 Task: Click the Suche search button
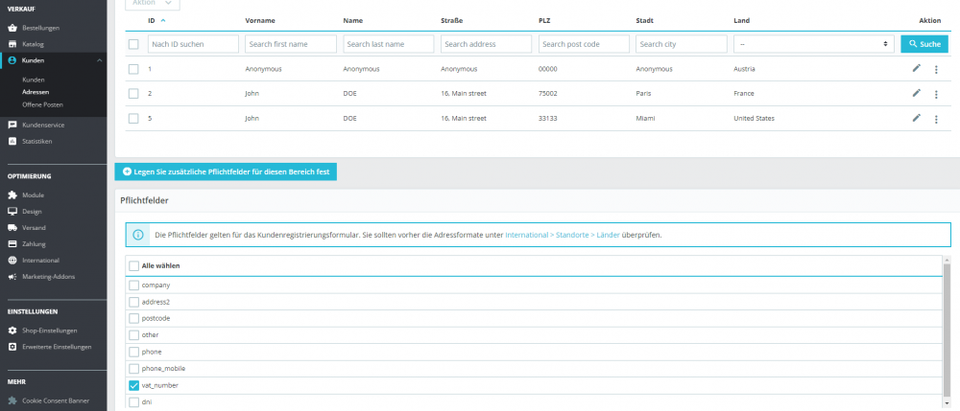pos(924,44)
